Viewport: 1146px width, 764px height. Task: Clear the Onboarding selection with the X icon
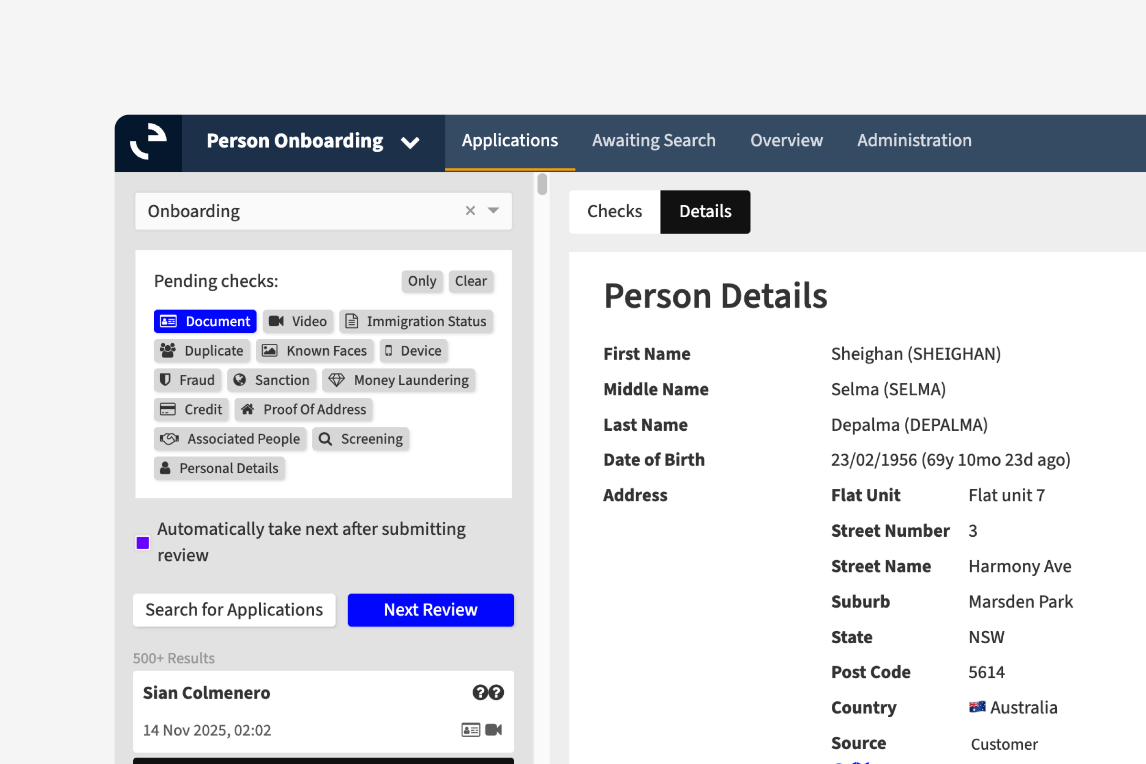(470, 211)
